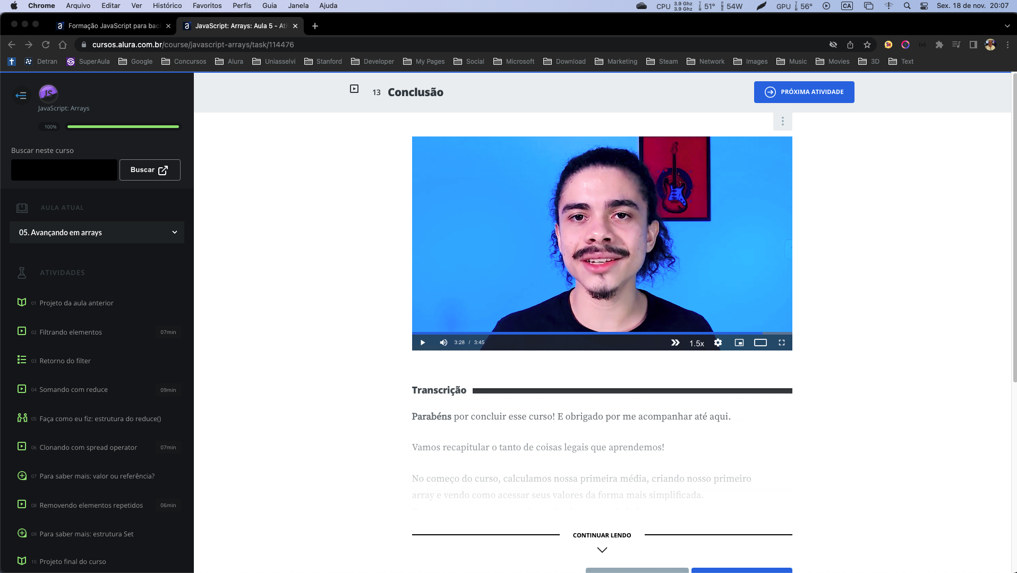This screenshot has width=1017, height=573.
Task: Bookmark this page with star icon
Action: (x=867, y=45)
